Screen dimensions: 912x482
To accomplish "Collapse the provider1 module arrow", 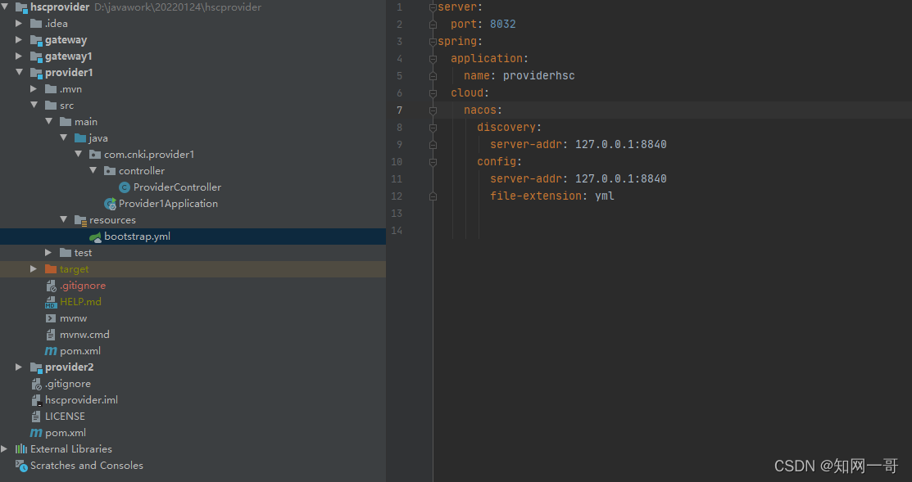I will [19, 72].
